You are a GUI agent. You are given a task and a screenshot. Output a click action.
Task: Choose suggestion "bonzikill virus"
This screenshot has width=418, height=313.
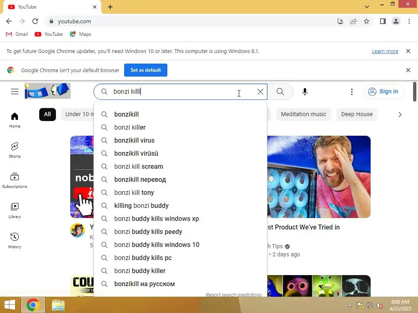click(x=180, y=140)
